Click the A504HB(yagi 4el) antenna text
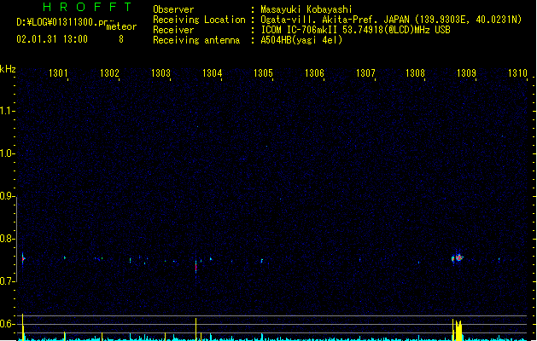537x341 pixels. [x=301, y=40]
